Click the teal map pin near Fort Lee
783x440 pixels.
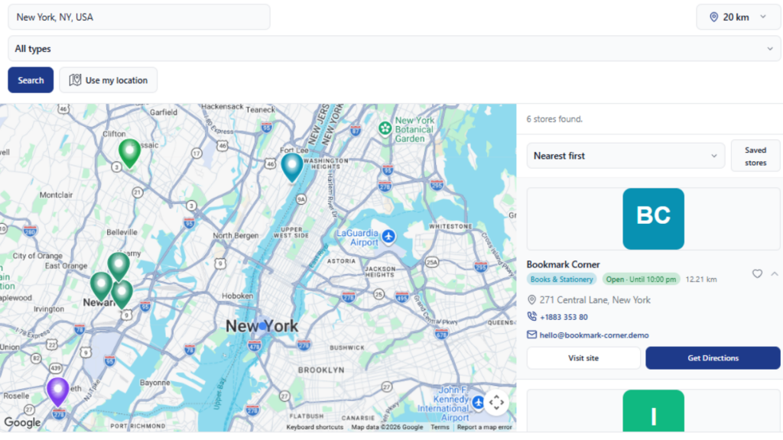click(292, 167)
